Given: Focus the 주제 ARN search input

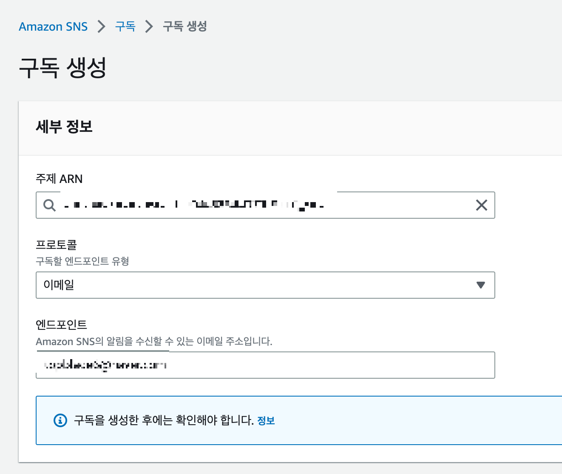Looking at the screenshot, I should [265, 205].
